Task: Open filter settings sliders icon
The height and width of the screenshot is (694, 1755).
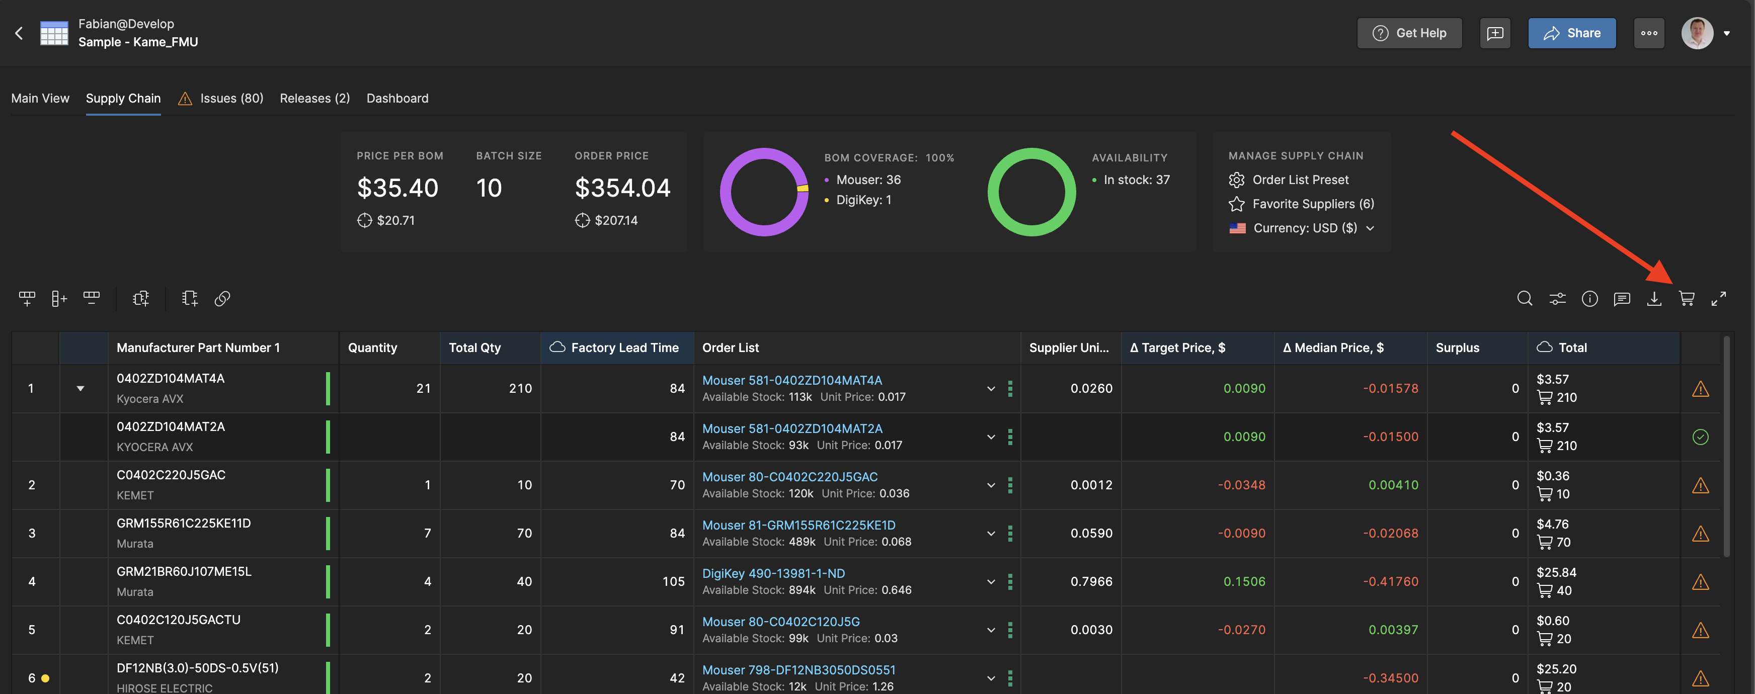Action: 1557,298
